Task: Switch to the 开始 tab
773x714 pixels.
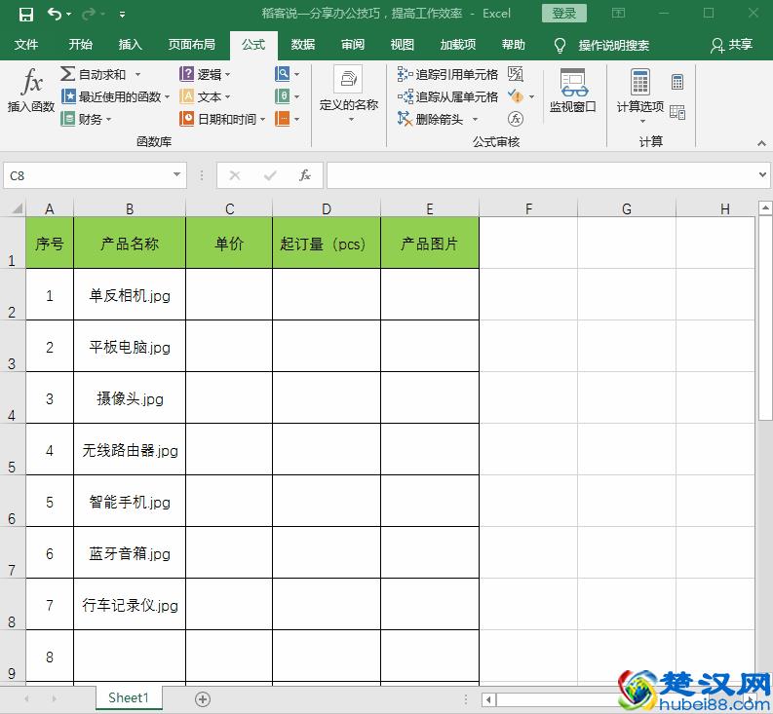Action: tap(80, 45)
